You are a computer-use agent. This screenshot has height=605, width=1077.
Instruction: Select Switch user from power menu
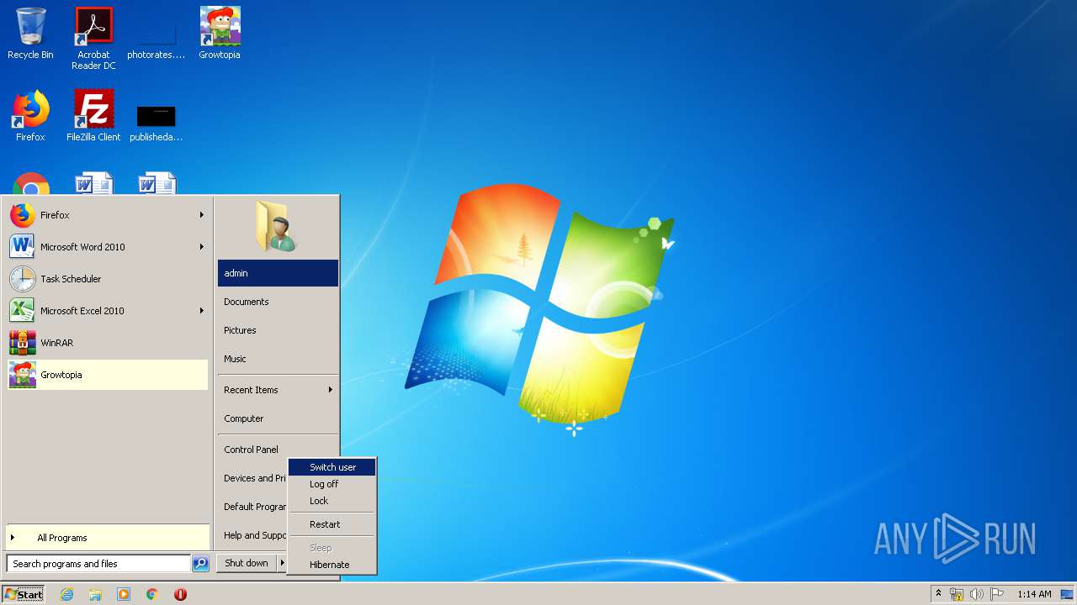(332, 467)
